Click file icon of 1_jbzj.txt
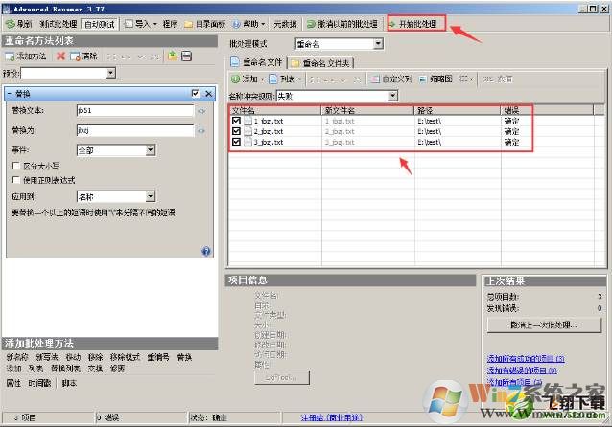 click(247, 121)
